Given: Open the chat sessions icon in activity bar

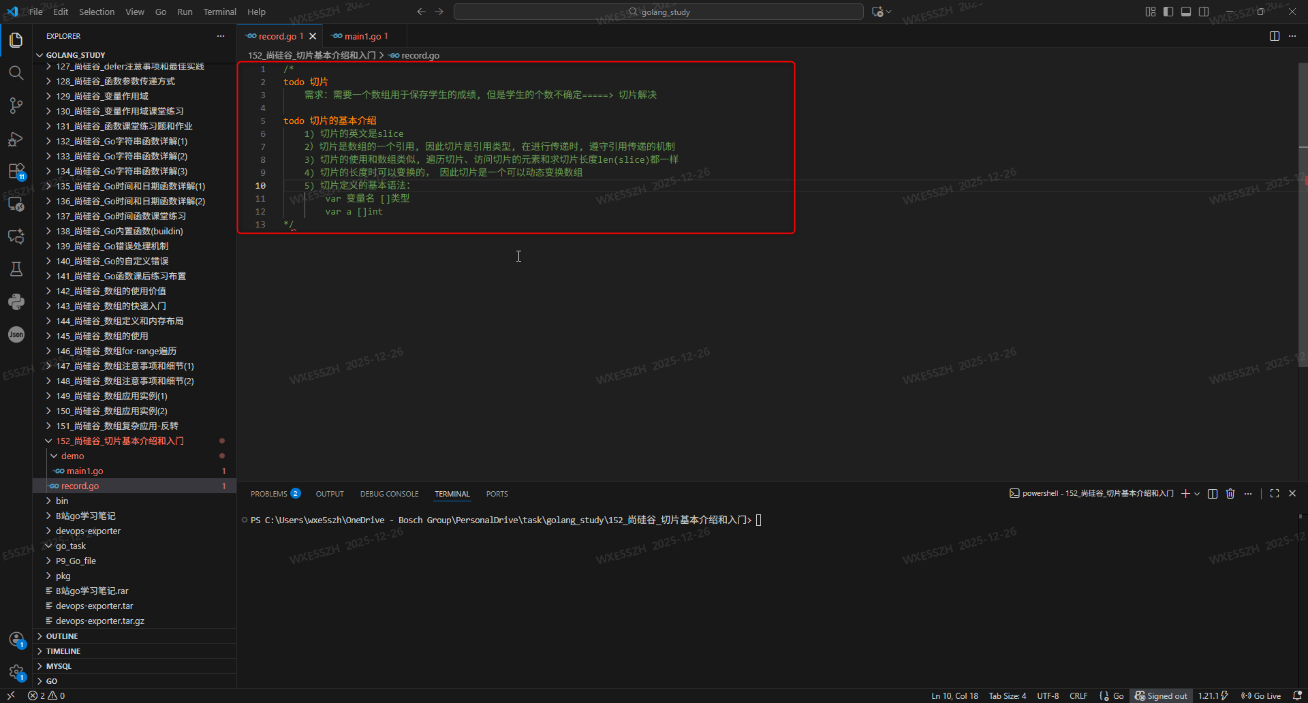Looking at the screenshot, I should click(16, 236).
